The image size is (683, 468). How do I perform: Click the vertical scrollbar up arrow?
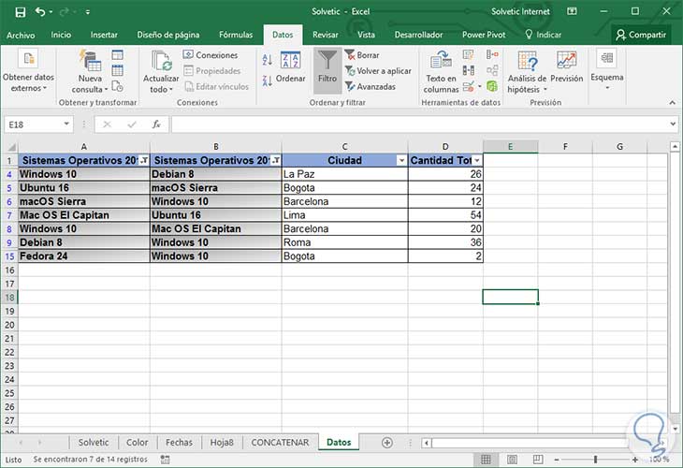675,146
